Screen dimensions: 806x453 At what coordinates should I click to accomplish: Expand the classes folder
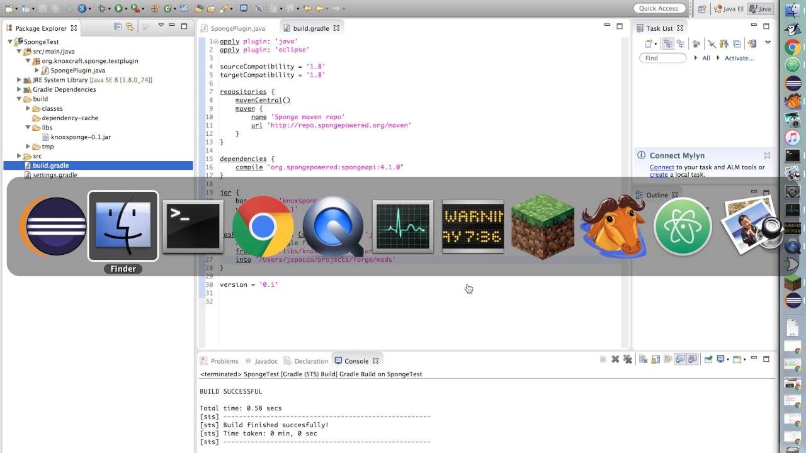[28, 108]
